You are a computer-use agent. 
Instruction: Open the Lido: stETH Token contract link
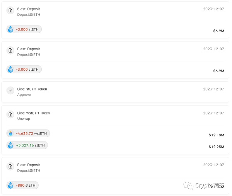pyautogui.click(x=32, y=89)
